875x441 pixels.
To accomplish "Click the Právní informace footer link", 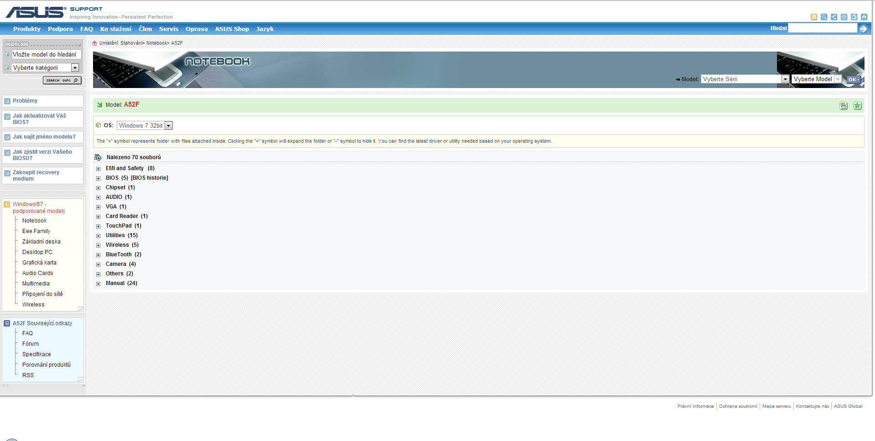I will 696,406.
